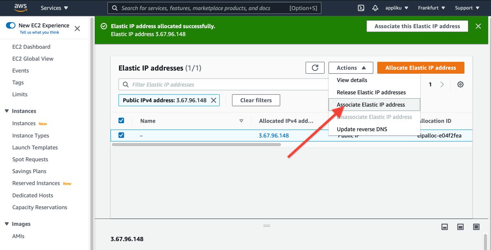Screen dimensions: 491x250
Task: Maximize the bottom details panel
Action: click(x=476, y=227)
